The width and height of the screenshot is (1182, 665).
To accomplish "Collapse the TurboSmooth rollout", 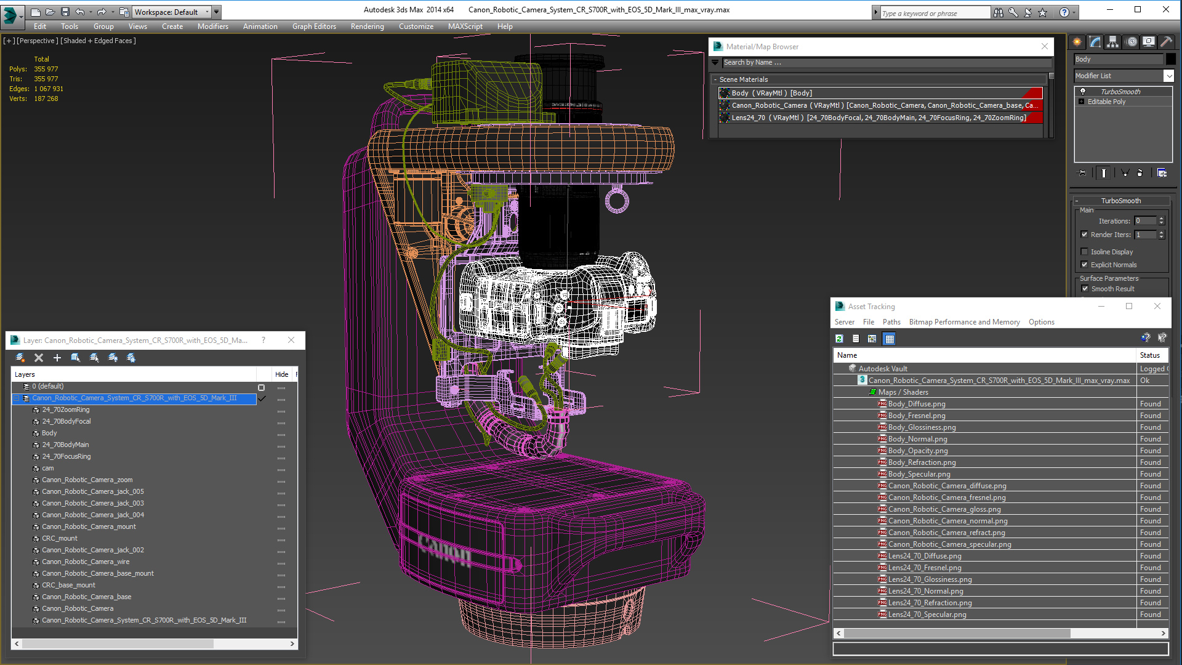I will point(1077,201).
